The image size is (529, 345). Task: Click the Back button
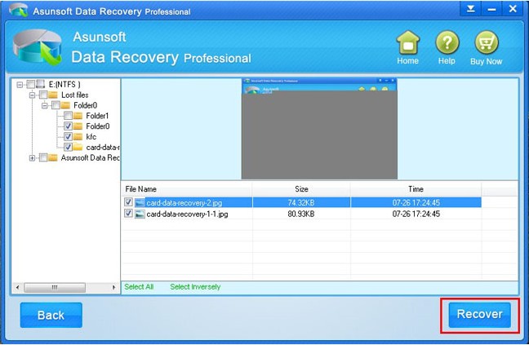click(x=51, y=315)
